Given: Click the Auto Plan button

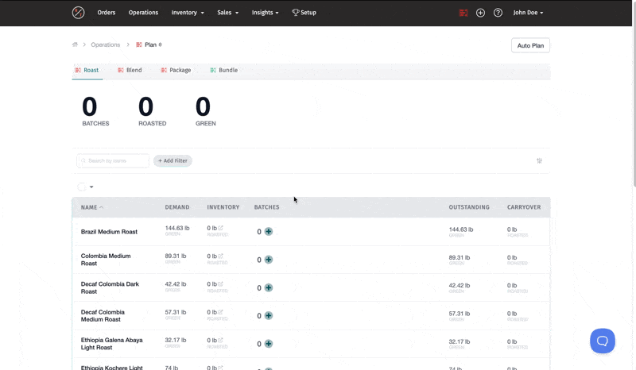Looking at the screenshot, I should coord(530,45).
